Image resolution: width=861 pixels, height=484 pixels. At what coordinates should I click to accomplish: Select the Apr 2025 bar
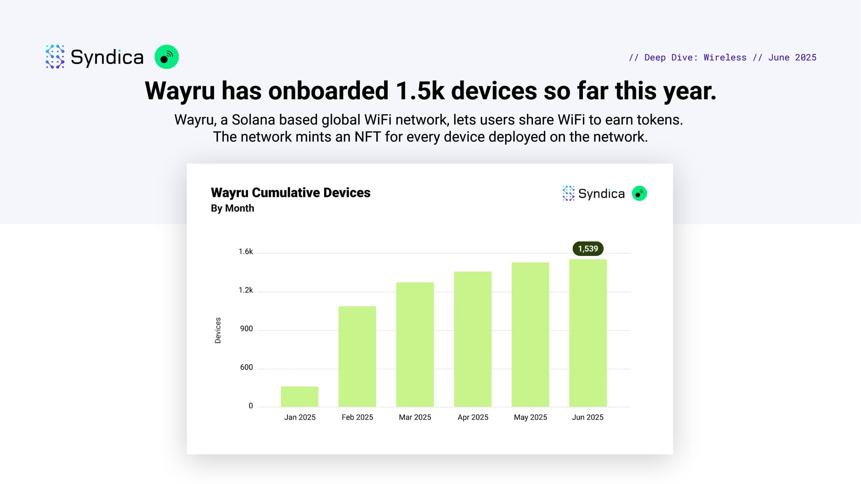pyautogui.click(x=472, y=339)
